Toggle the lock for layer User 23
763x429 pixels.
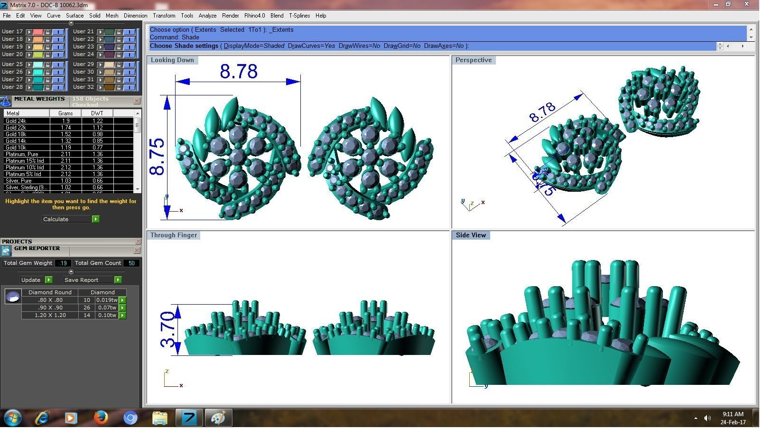point(119,47)
